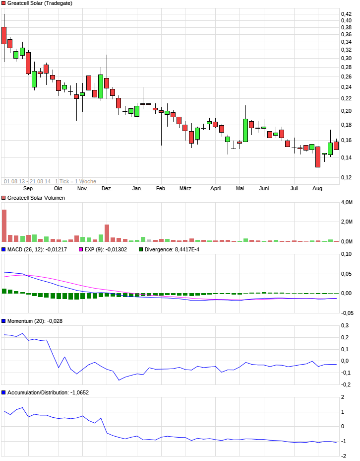Click the last red candlestick in August 2014
This screenshot has width=360, height=461.
point(336,146)
